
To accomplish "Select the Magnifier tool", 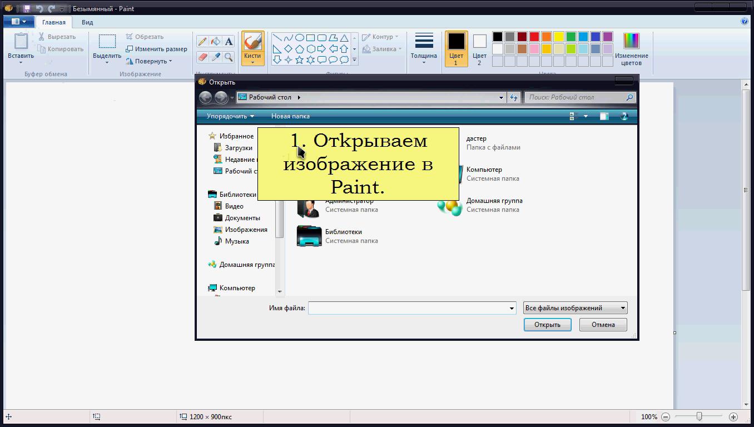I will click(229, 57).
